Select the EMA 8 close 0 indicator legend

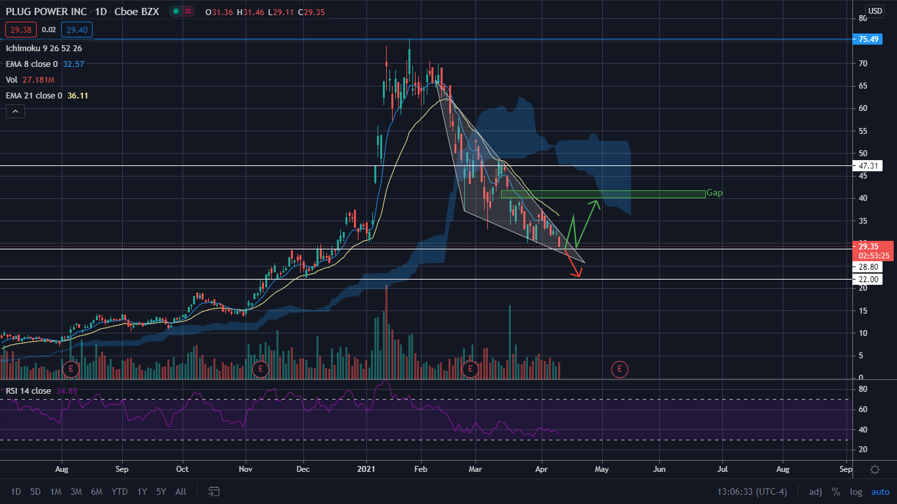click(x=31, y=64)
